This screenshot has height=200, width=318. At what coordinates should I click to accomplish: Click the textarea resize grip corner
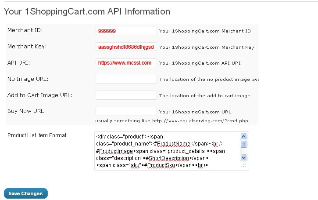244,165
